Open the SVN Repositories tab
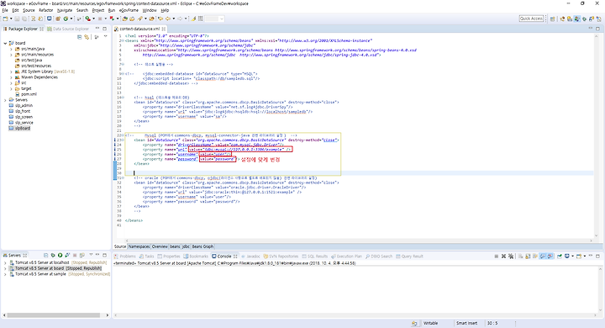Image resolution: width=605 pixels, height=328 pixels. coord(281,257)
